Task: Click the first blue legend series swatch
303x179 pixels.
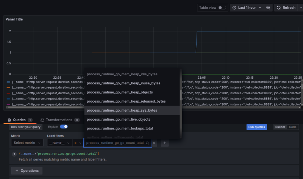Action: [x=8, y=81]
